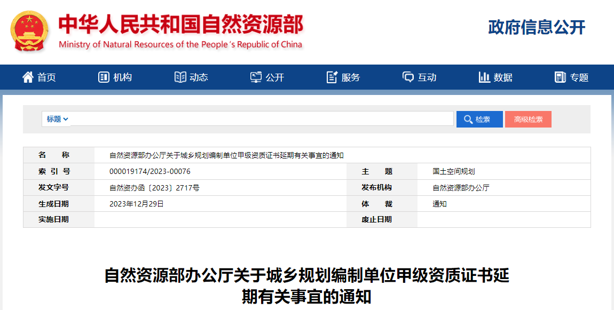This screenshot has height=310, width=614.
Task: Click the 国土空间规划 subject value
Action: click(453, 171)
